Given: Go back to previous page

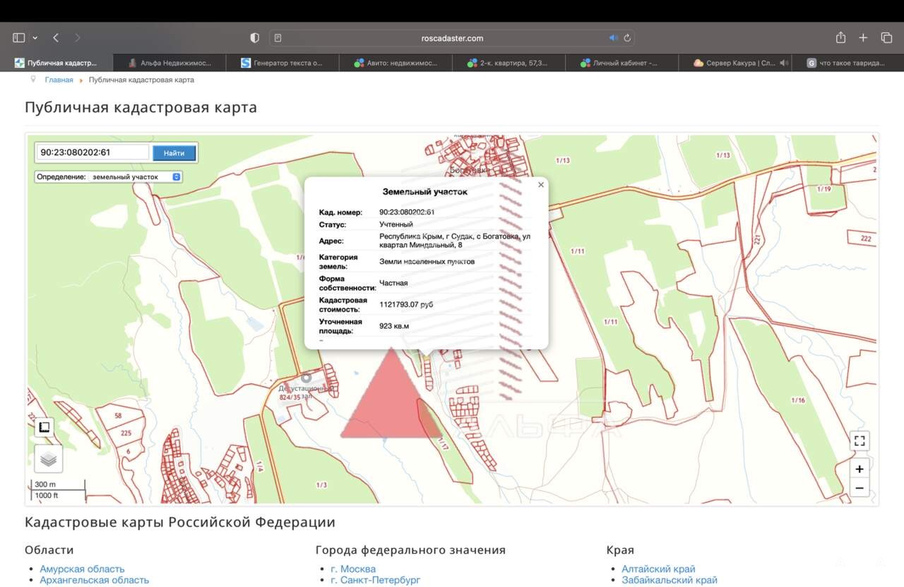Looking at the screenshot, I should [56, 38].
